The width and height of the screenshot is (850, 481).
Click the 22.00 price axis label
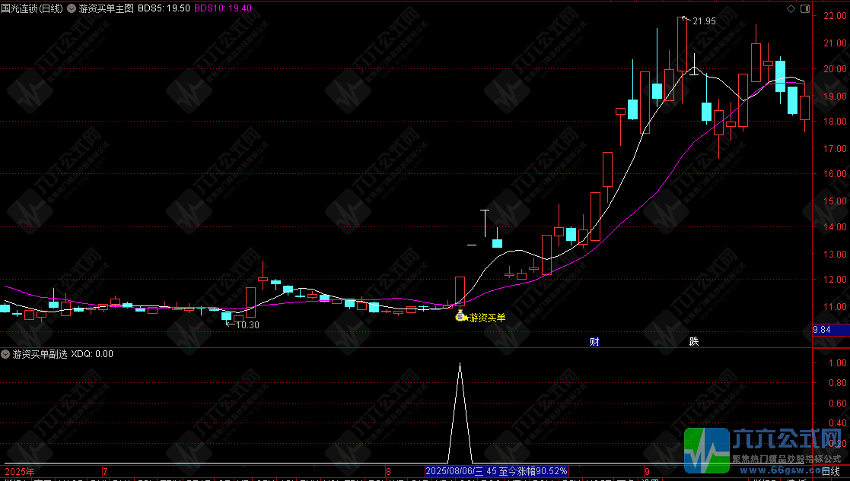coord(835,16)
